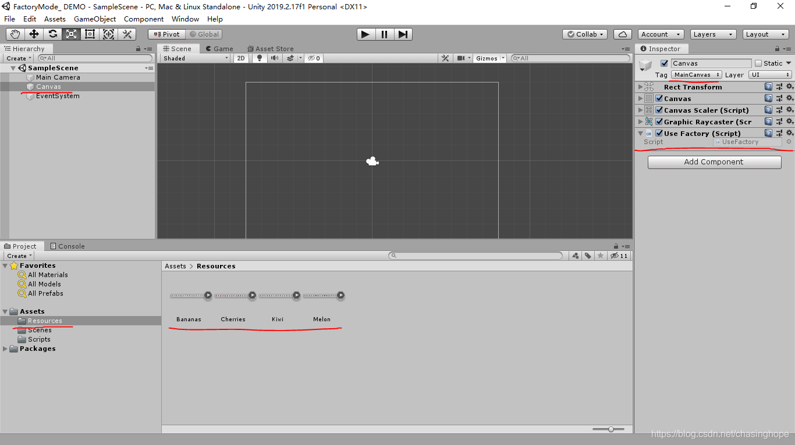
Task: Open the Project Create button menu
Action: (x=19, y=256)
